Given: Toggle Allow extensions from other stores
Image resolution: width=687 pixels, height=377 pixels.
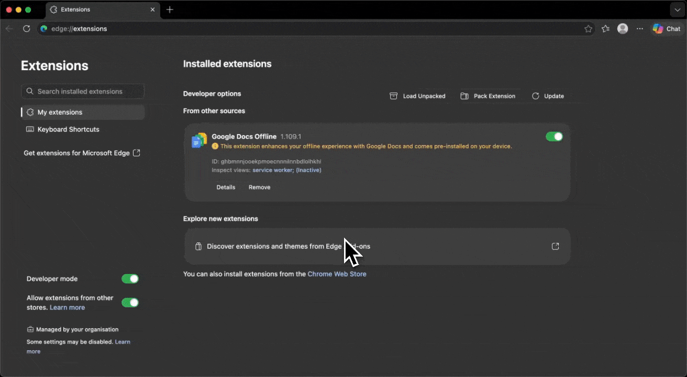Looking at the screenshot, I should coord(130,303).
